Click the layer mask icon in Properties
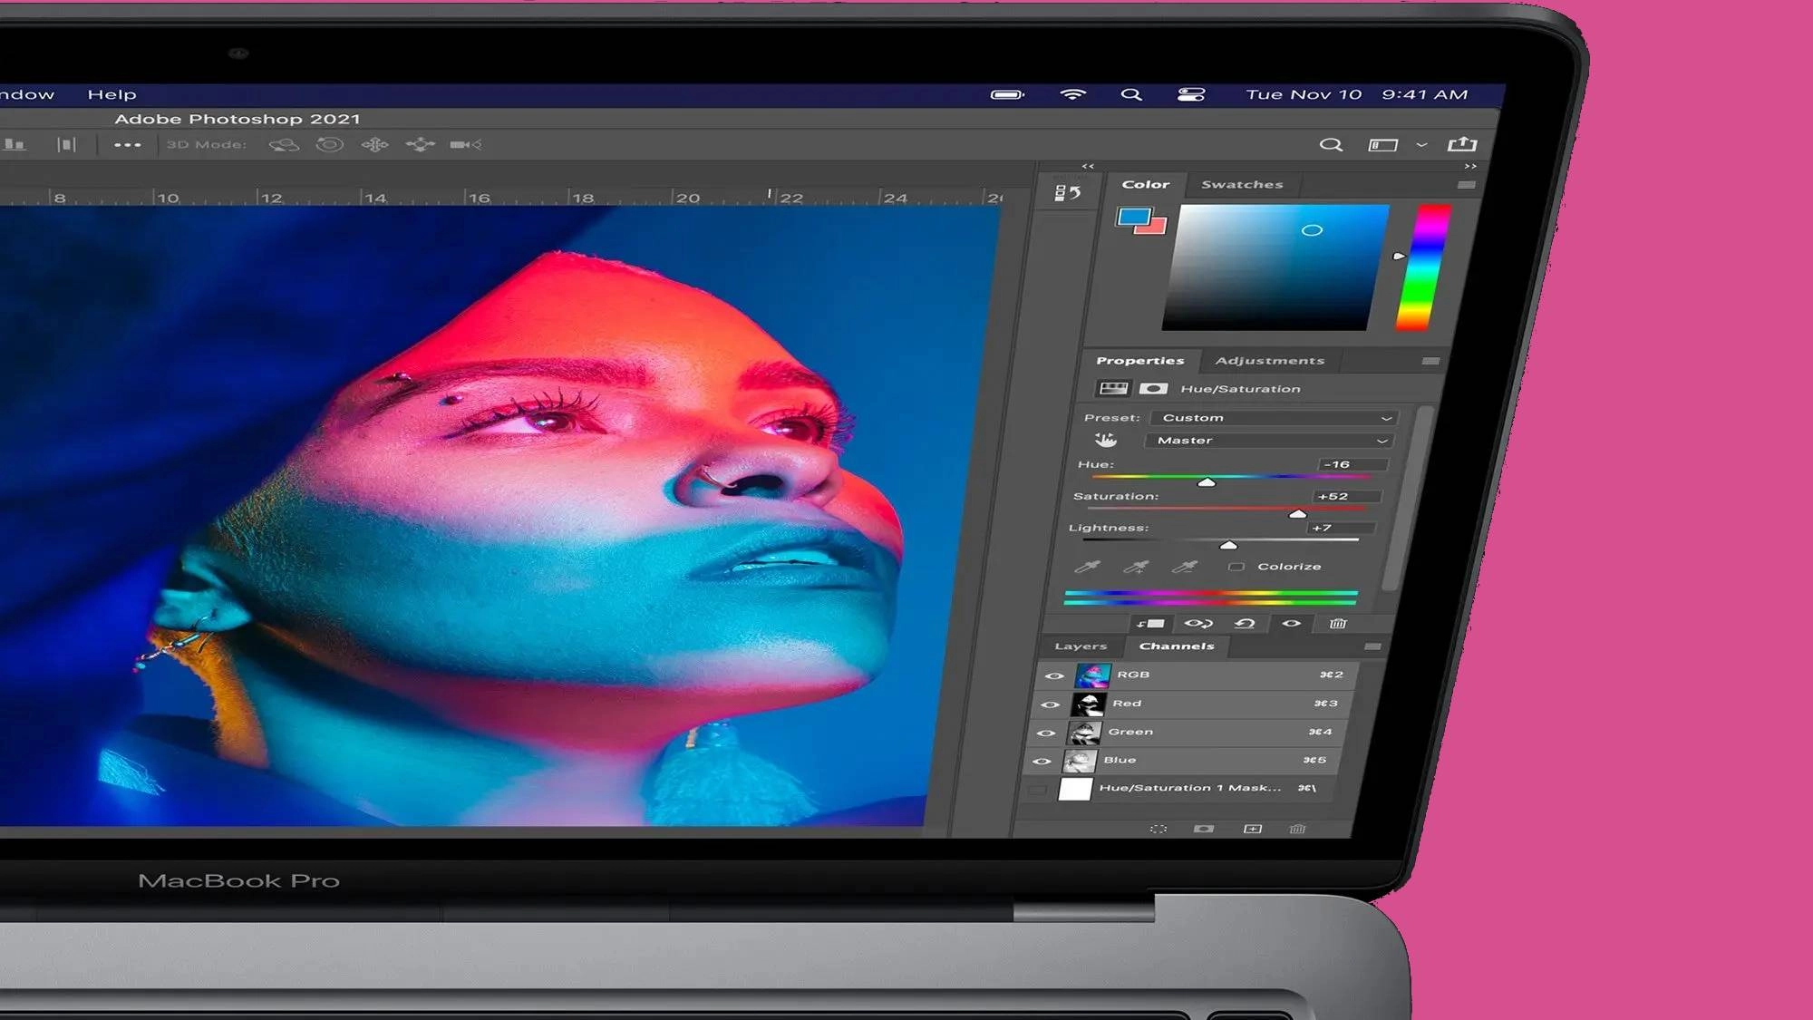This screenshot has width=1813, height=1020. pyautogui.click(x=1153, y=389)
